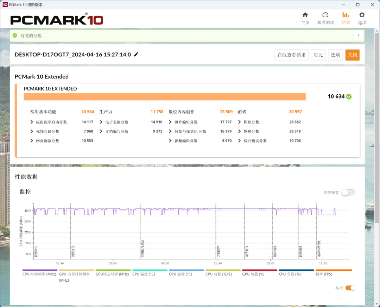Select GPU核心时钟 green legend swatch
Image resolution: width=380 pixels, height=307 pixels.
pyautogui.click(x=113, y=270)
